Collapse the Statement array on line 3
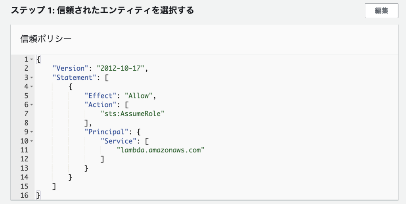Image resolution: width=406 pixels, height=204 pixels. (31, 77)
